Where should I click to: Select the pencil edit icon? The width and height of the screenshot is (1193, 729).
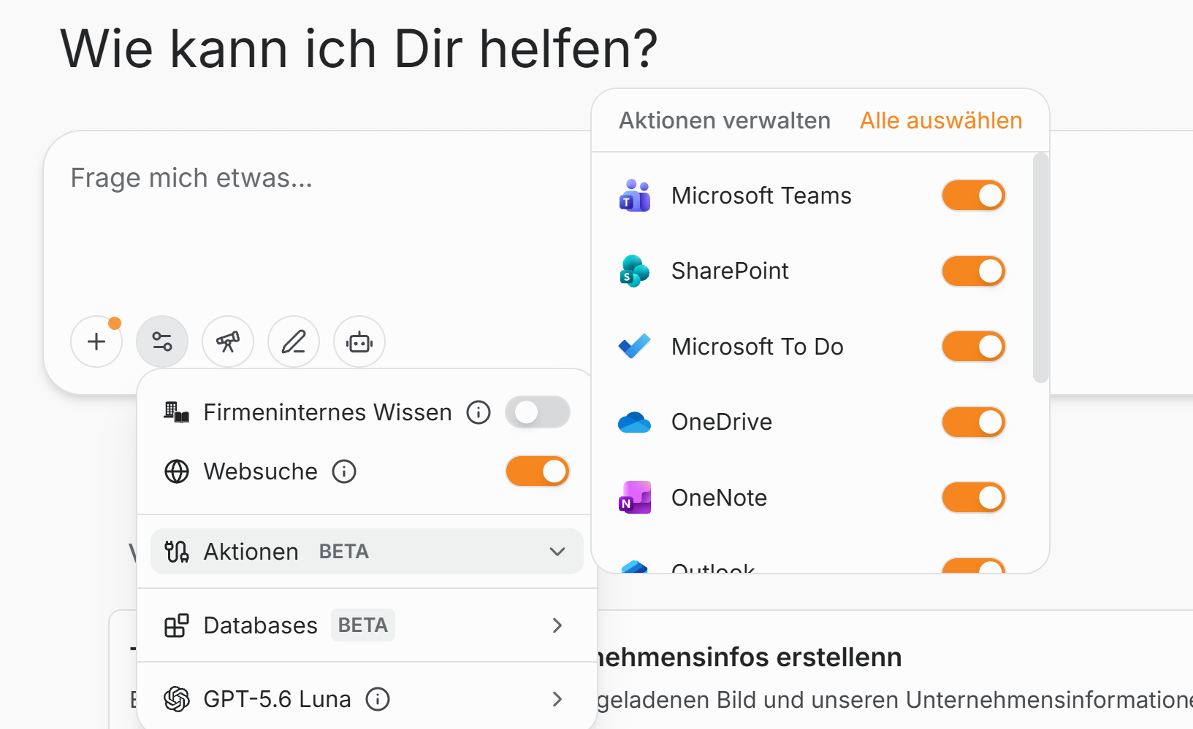[294, 342]
